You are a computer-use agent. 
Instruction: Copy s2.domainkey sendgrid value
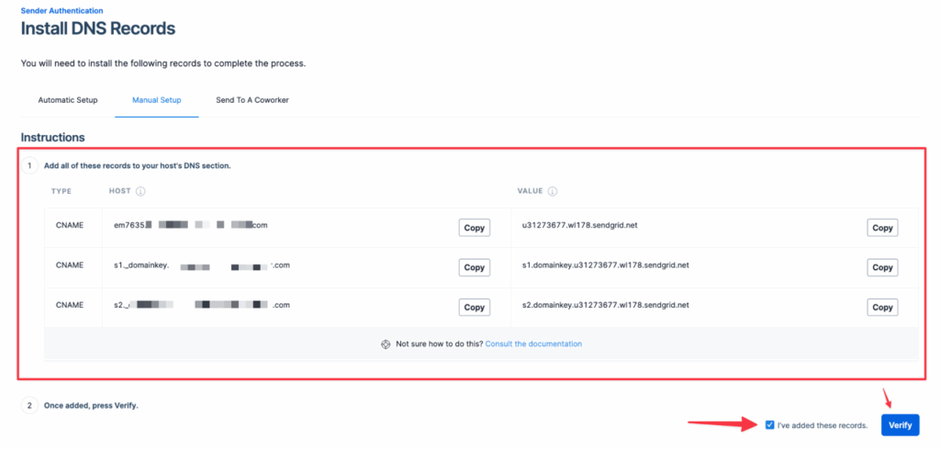pyautogui.click(x=882, y=308)
